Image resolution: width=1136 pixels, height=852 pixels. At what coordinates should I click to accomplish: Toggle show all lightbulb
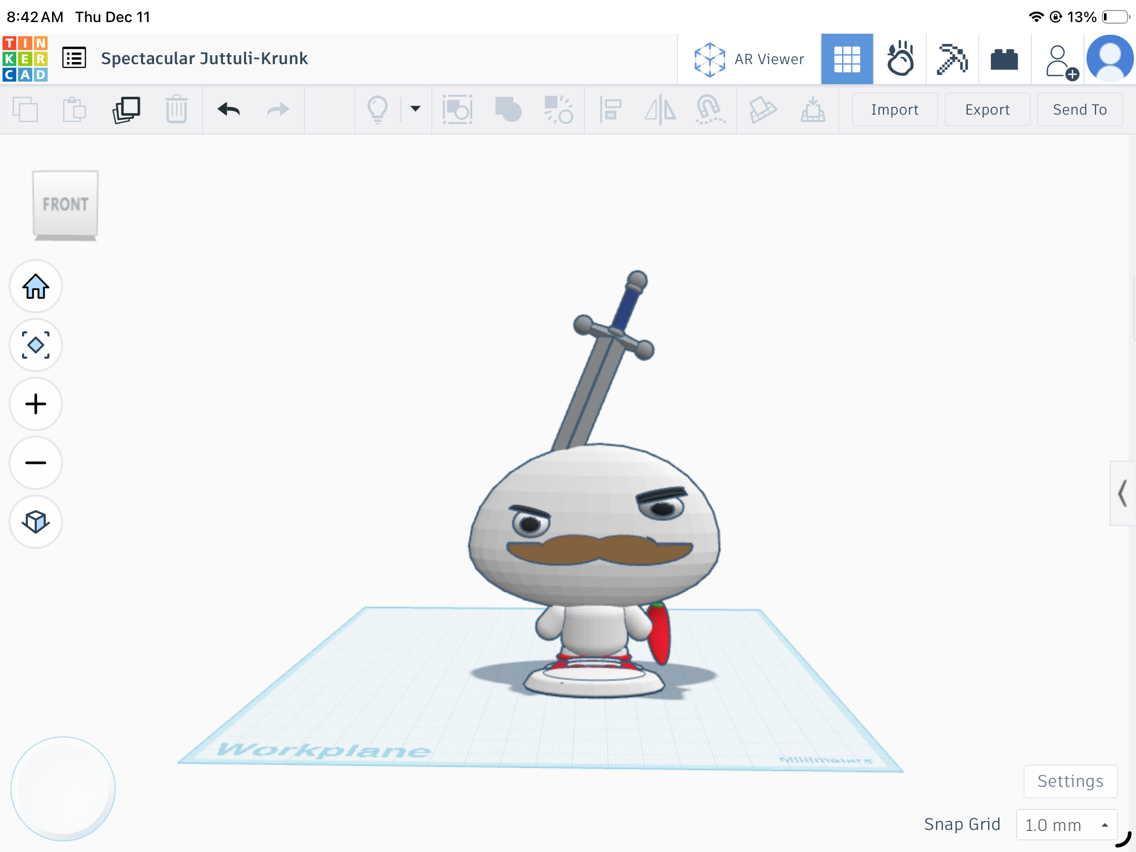pos(378,109)
